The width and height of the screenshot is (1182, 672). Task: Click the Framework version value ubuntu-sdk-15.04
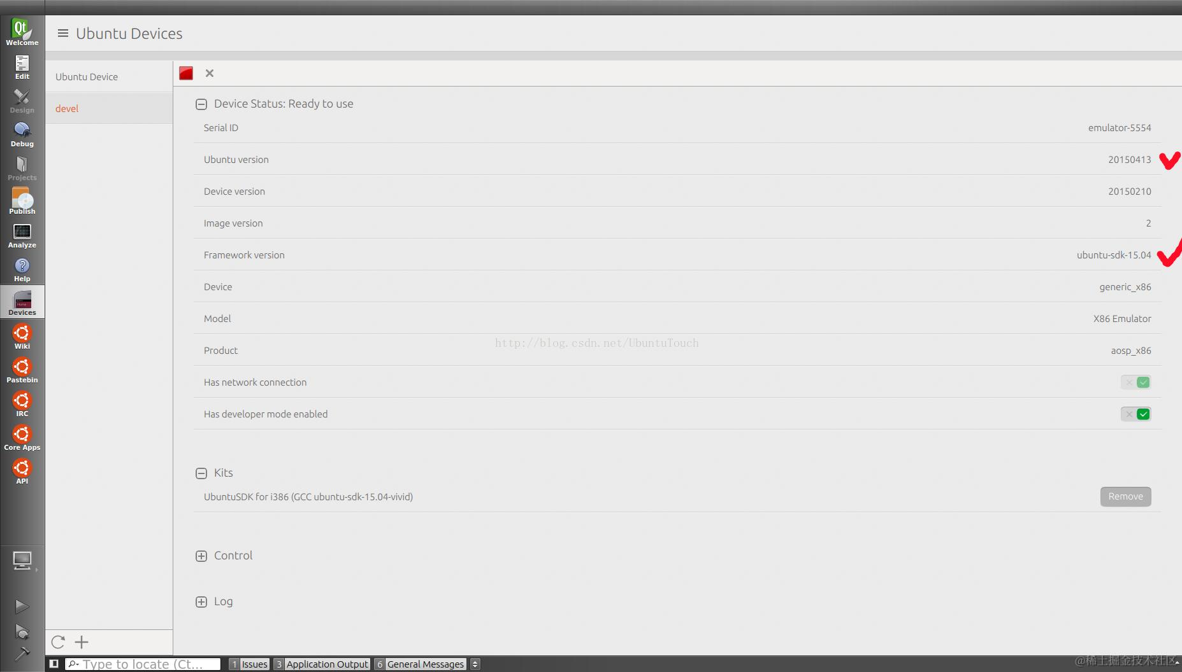coord(1114,255)
